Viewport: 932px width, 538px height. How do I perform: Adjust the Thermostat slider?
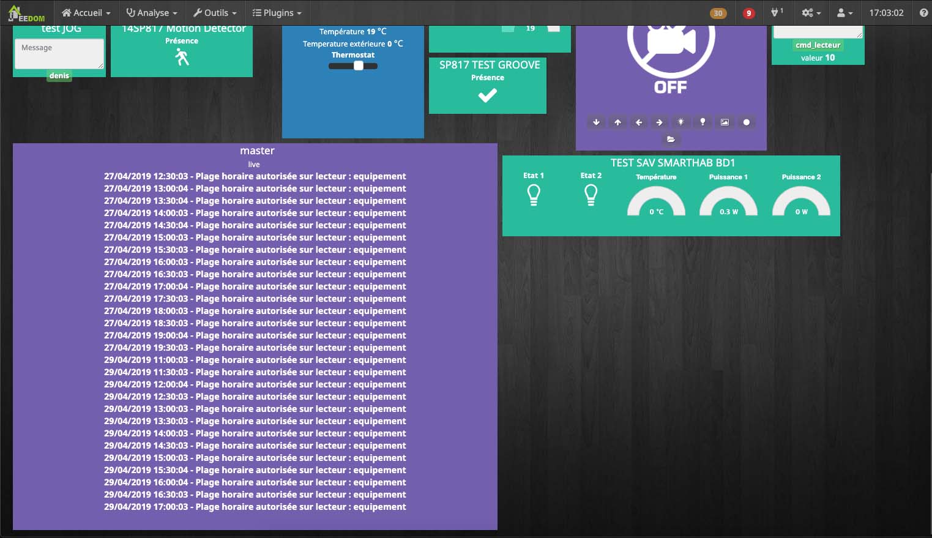pyautogui.click(x=353, y=65)
